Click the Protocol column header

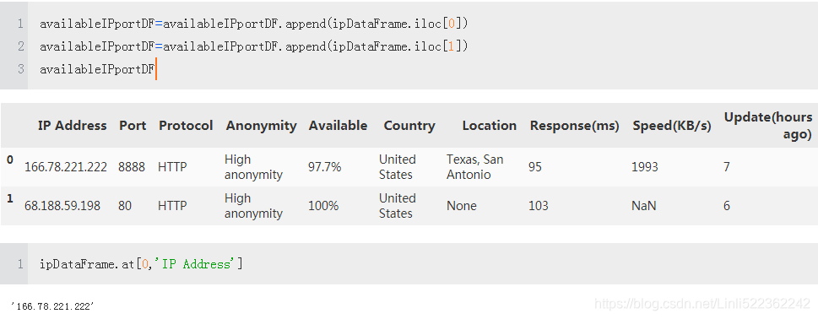pyautogui.click(x=186, y=126)
